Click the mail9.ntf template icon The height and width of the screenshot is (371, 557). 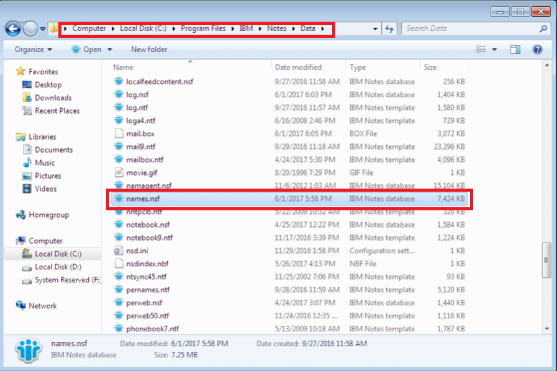[x=119, y=146]
